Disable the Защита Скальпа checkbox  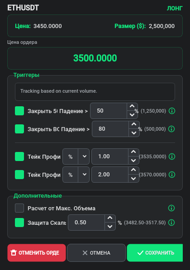coord(19,223)
